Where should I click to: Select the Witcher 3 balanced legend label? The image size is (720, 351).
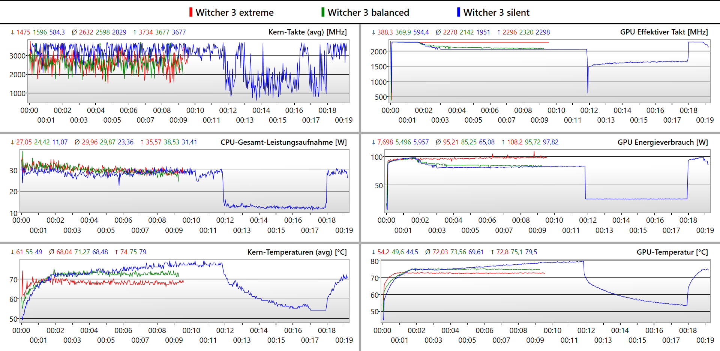(x=368, y=13)
